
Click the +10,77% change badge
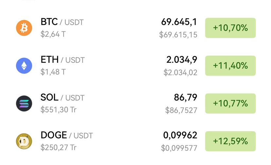(230, 103)
